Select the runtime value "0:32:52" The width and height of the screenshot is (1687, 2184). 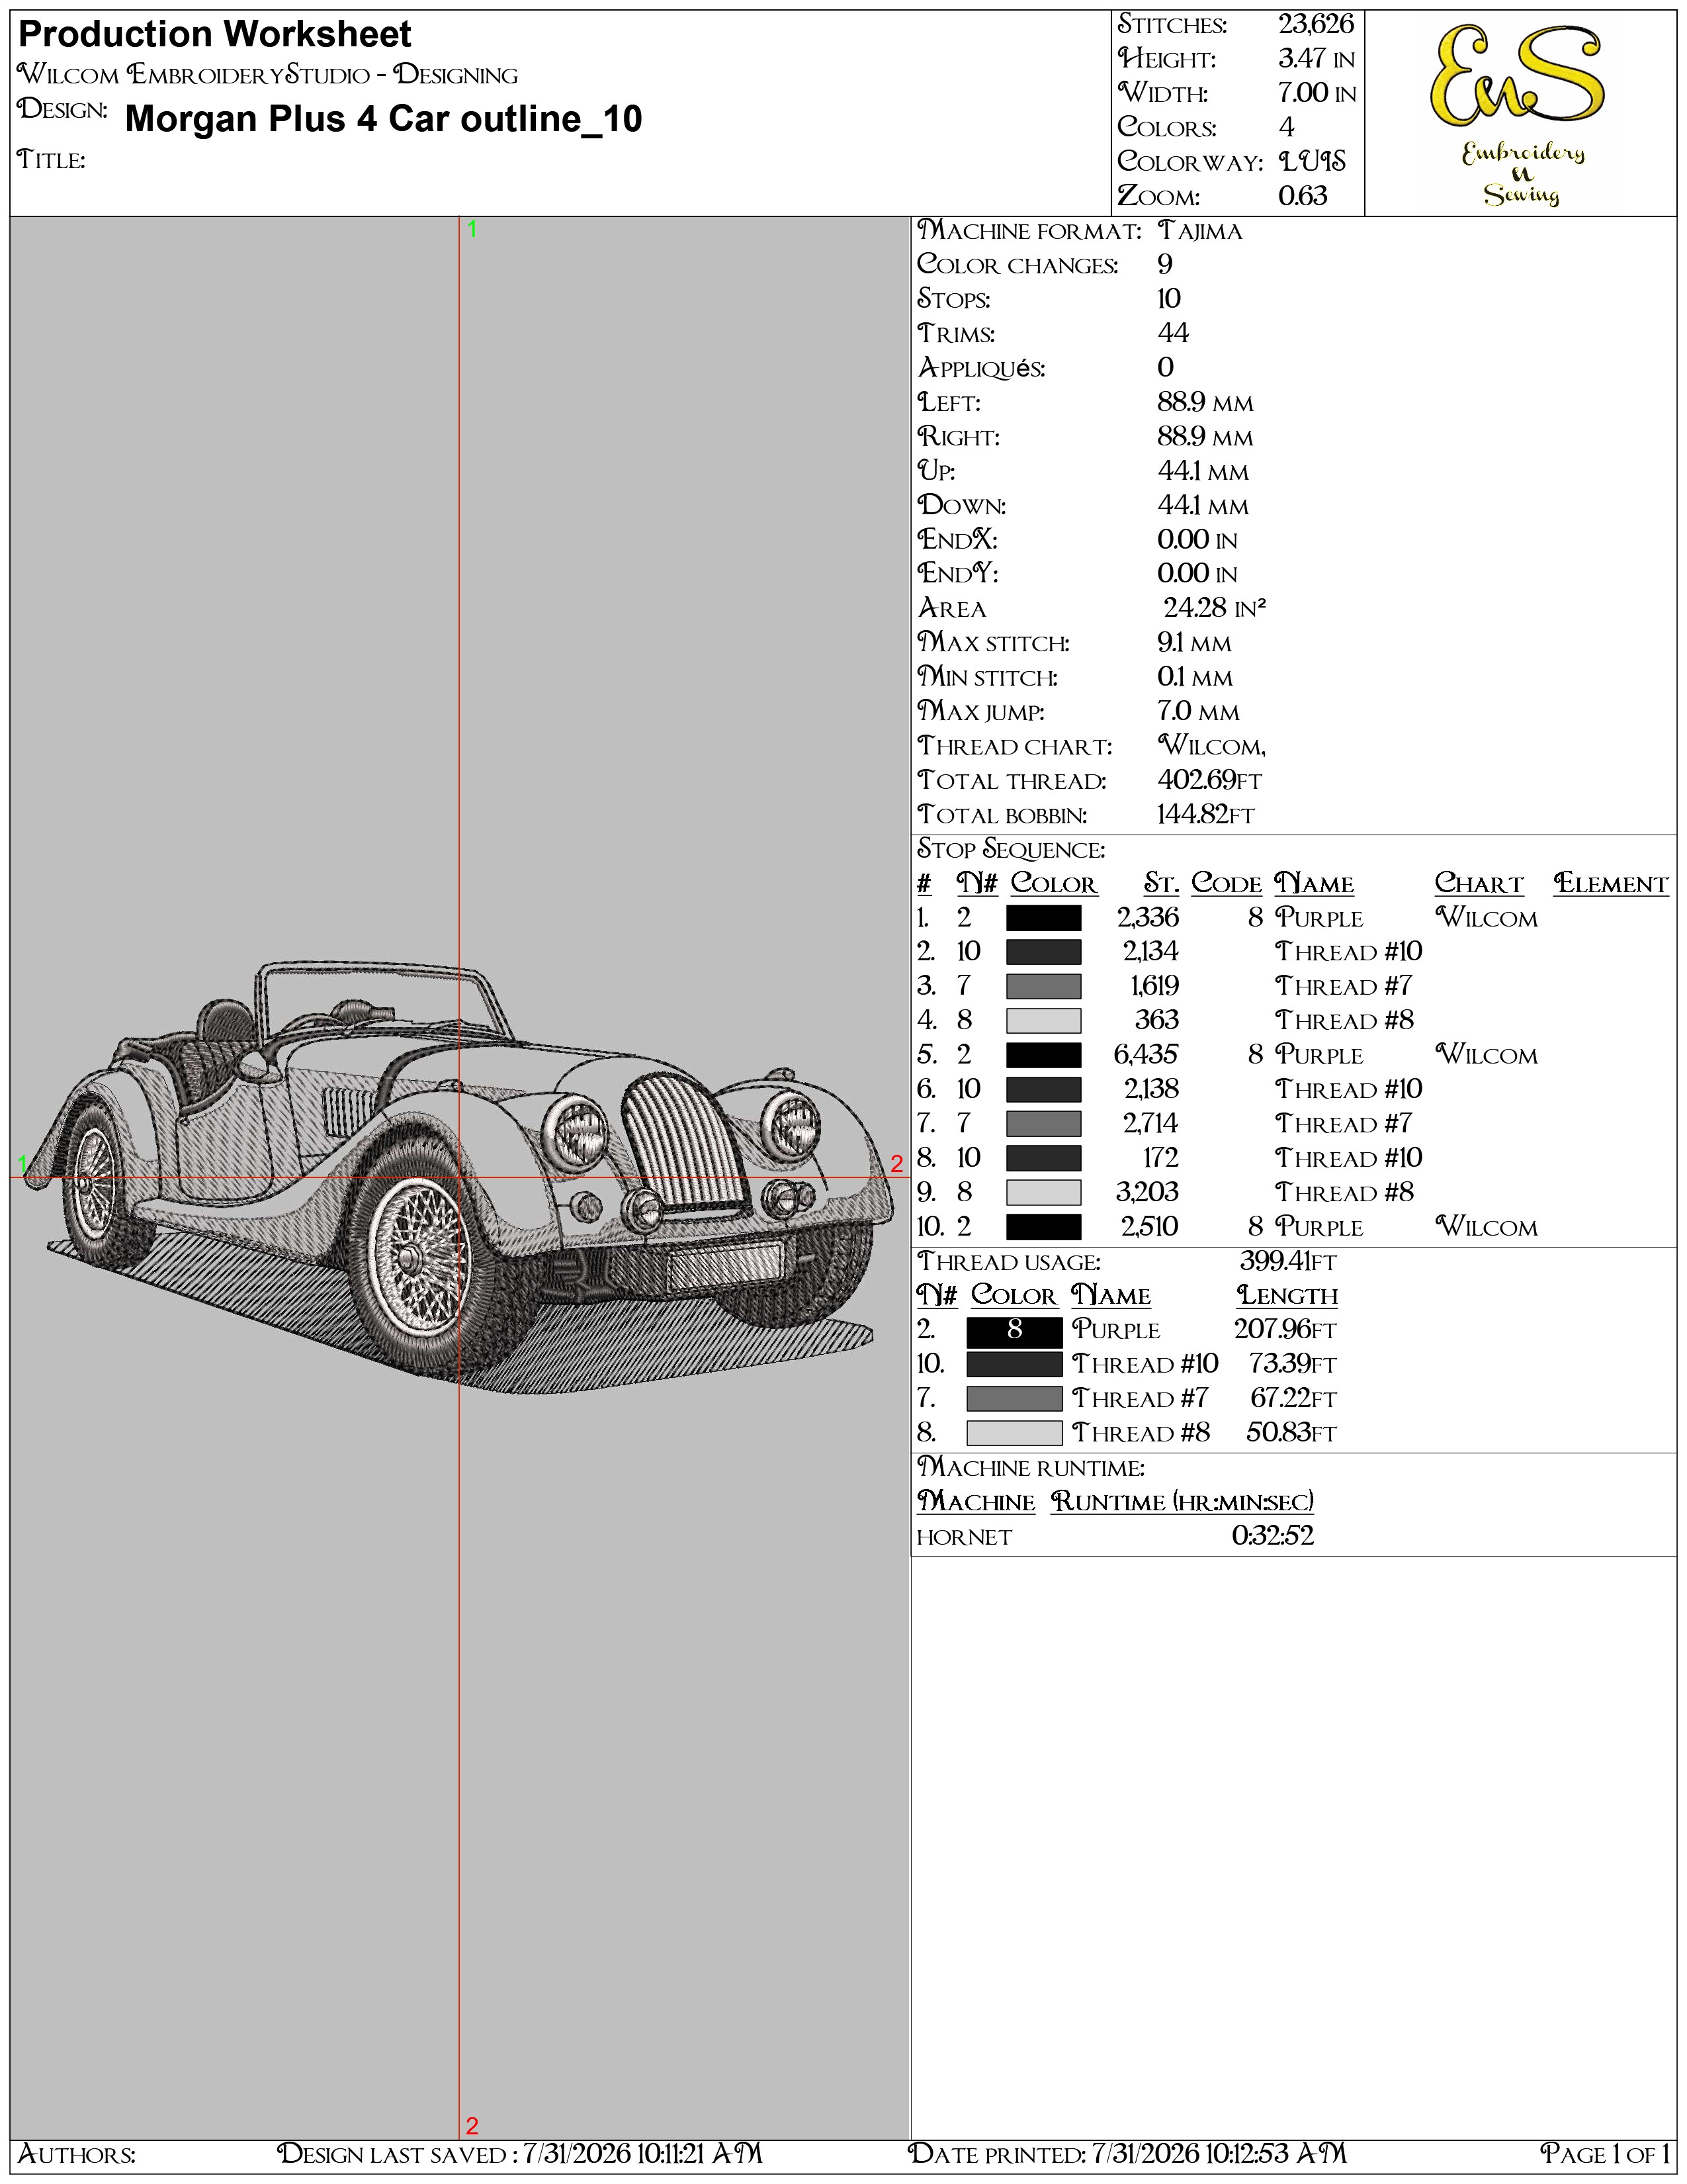coord(1274,1536)
